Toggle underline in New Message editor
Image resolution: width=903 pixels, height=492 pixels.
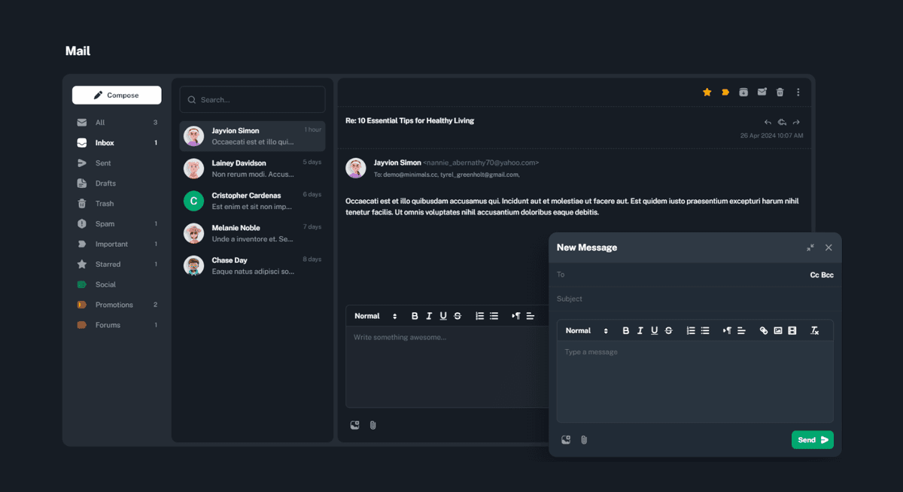[654, 331]
